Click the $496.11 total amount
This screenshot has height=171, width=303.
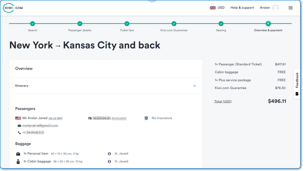pos(277,101)
